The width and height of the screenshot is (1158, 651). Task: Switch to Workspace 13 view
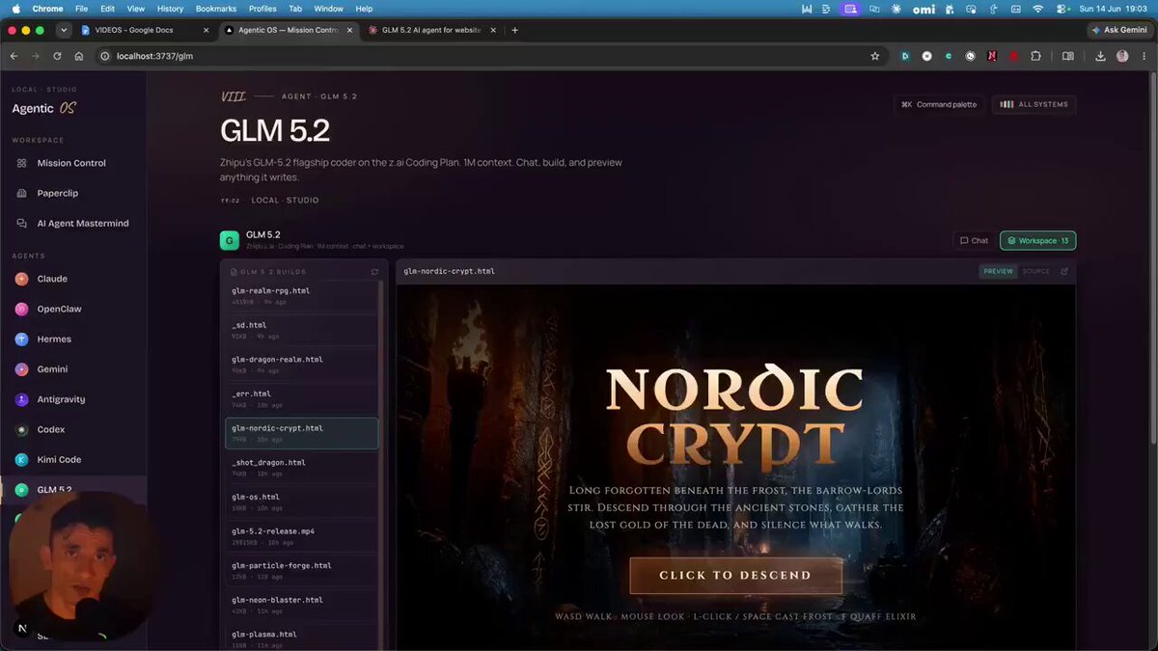(1037, 240)
